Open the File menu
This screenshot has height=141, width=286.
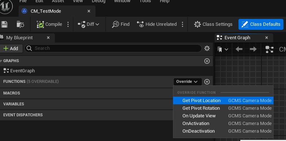(23, 1)
